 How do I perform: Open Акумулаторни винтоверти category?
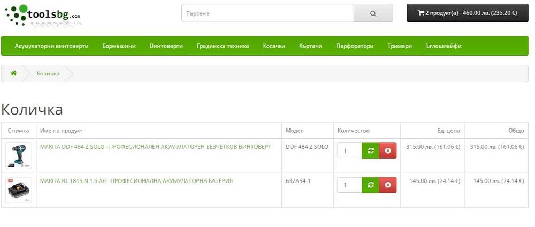51,46
